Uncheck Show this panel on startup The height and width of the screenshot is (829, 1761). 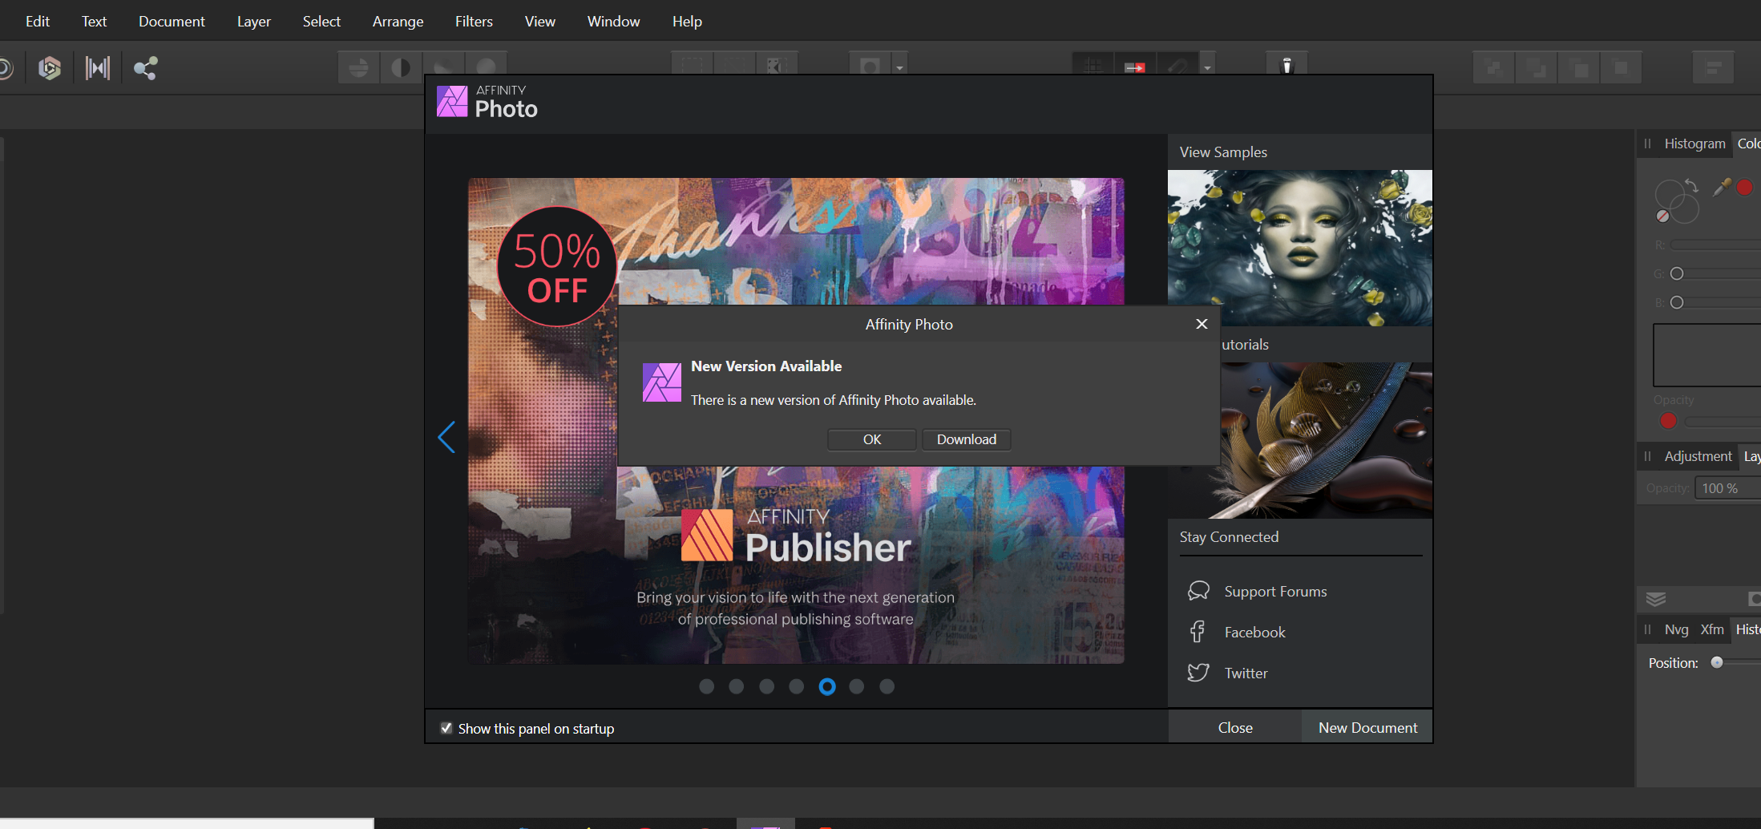pos(446,728)
